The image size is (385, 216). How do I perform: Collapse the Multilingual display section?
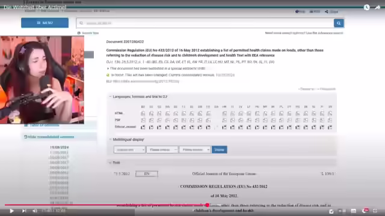click(126, 140)
